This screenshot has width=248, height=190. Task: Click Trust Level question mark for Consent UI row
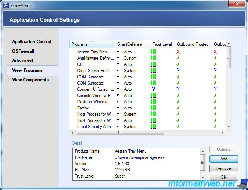pyautogui.click(x=153, y=89)
